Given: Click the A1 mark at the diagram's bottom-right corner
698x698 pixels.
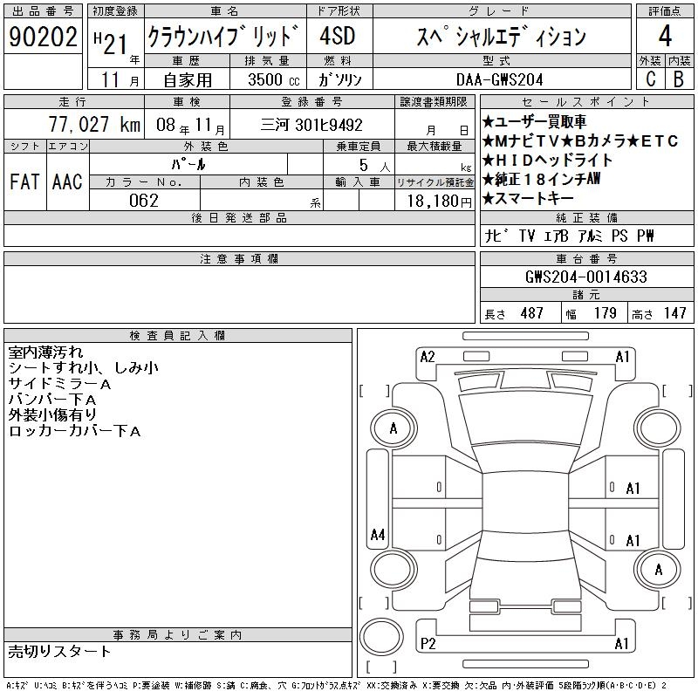Looking at the screenshot, I should tap(622, 644).
